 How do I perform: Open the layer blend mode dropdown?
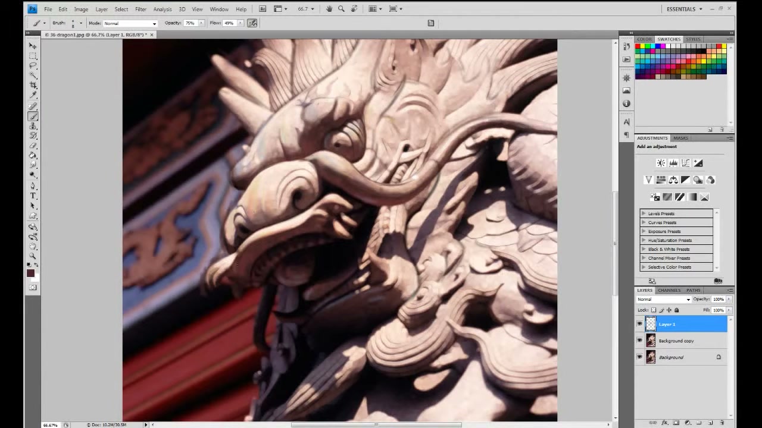[664, 299]
